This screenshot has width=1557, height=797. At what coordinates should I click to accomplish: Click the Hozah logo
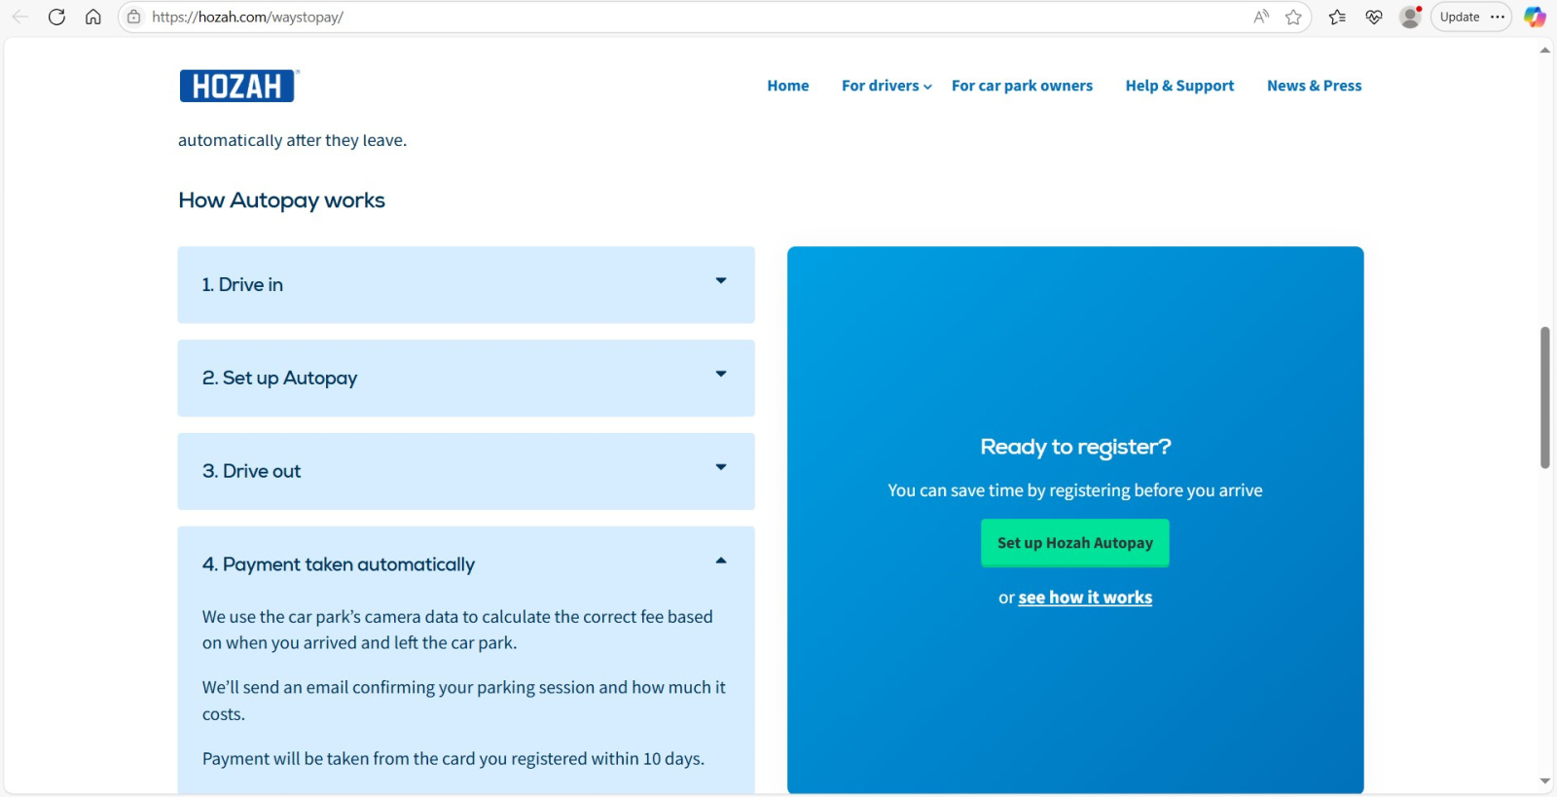[x=239, y=86]
